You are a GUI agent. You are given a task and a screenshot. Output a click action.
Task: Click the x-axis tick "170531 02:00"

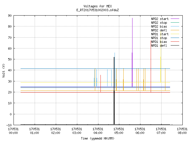click(x=56, y=131)
